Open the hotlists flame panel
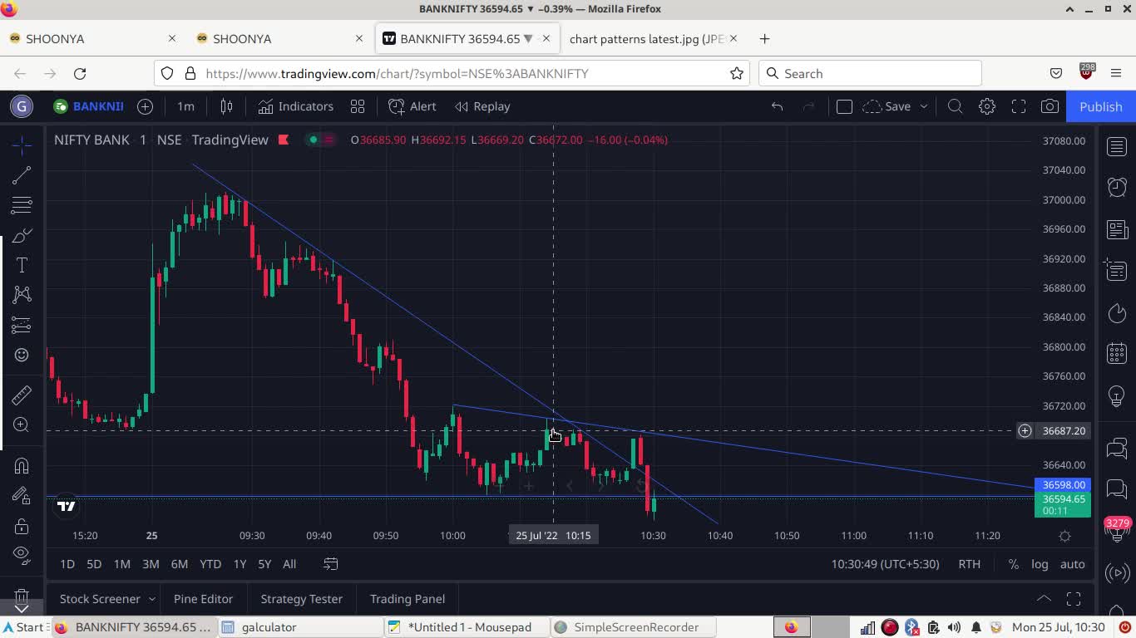This screenshot has height=638, width=1136. pos(1117,313)
